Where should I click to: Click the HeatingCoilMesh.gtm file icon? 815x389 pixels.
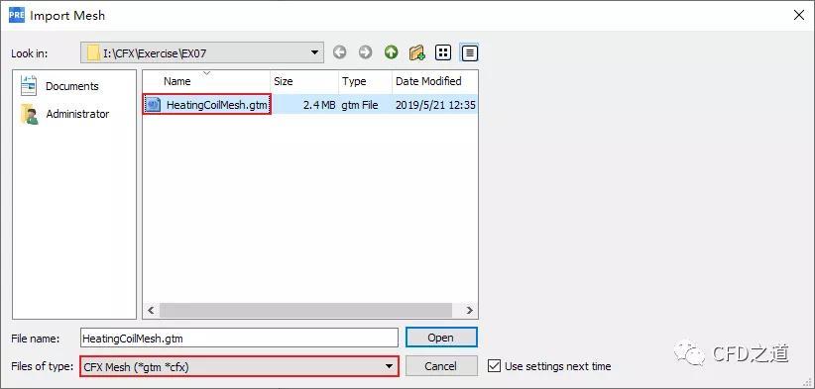point(154,105)
